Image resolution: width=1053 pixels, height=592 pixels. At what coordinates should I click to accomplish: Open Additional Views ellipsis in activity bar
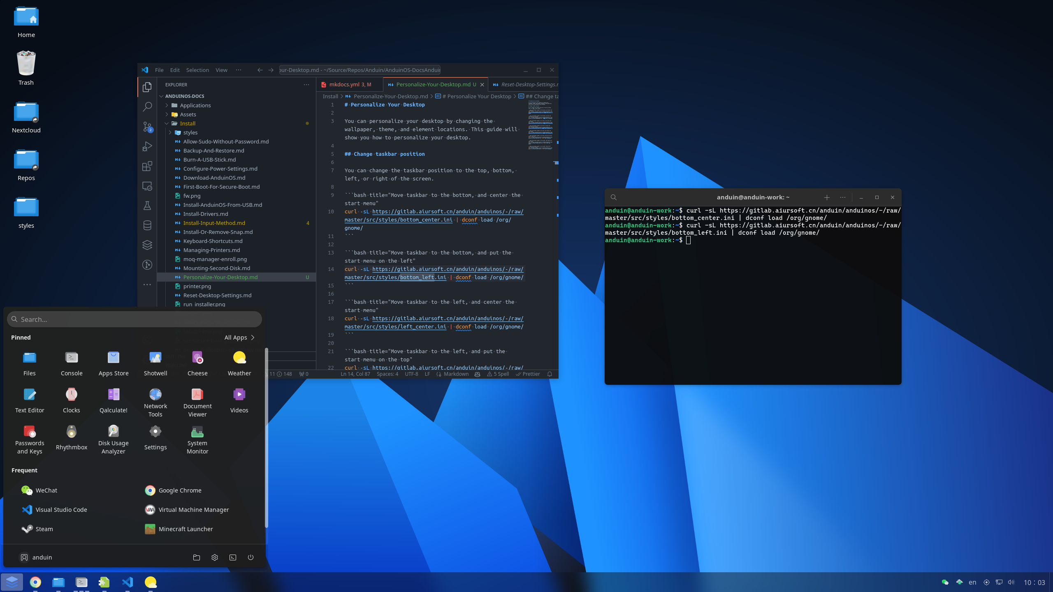[147, 284]
